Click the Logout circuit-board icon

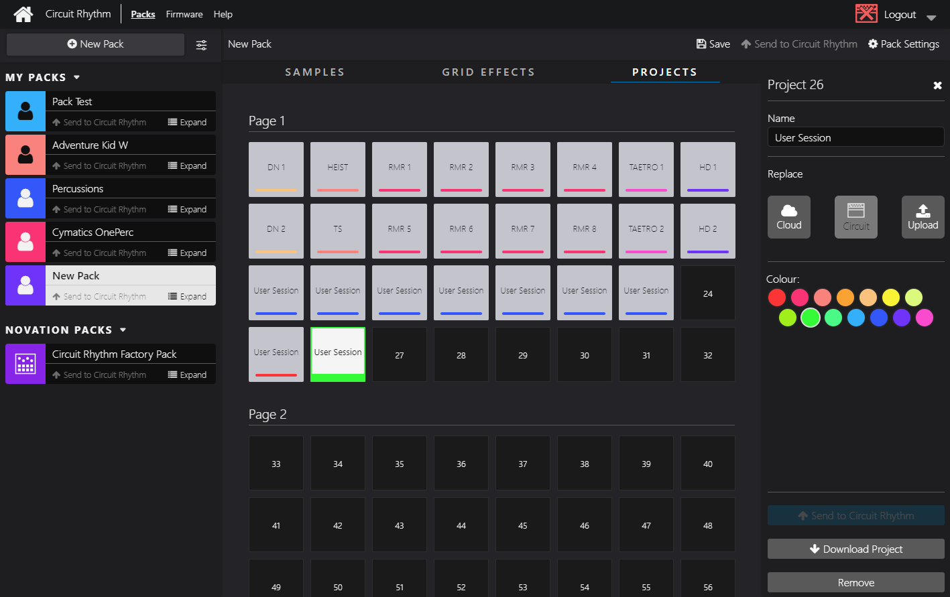(866, 13)
